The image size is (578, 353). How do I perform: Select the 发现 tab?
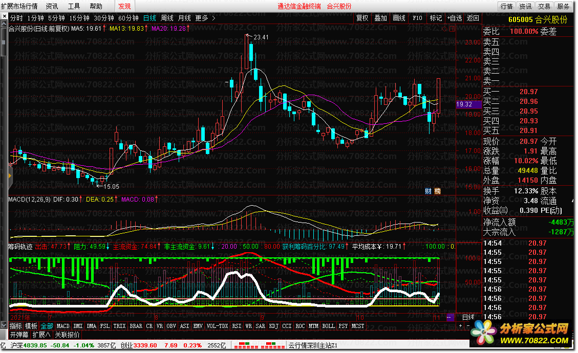pyautogui.click(x=124, y=6)
